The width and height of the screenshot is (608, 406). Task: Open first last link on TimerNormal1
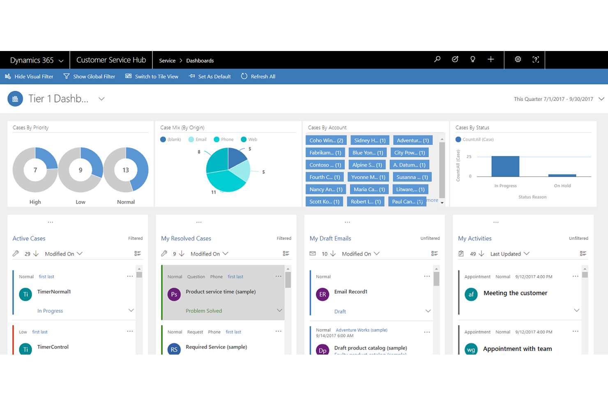[46, 277]
